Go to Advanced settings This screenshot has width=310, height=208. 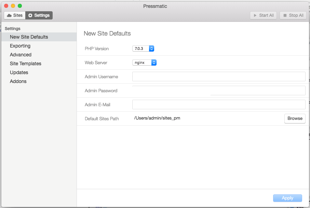[39, 55]
